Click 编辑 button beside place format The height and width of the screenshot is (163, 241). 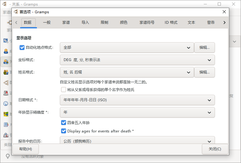point(204,48)
